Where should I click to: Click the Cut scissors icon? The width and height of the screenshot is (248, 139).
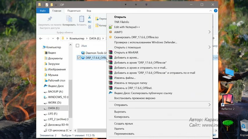coord(89,17)
